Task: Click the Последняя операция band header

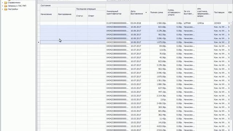Action: coord(91,9)
